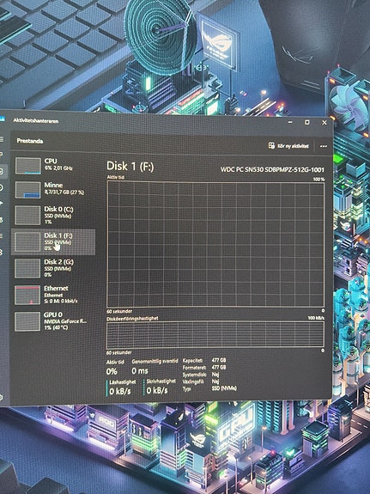Image resolution: width=370 pixels, height=494 pixels.
Task: Select the CPU performance graph entry
Action: click(x=53, y=166)
